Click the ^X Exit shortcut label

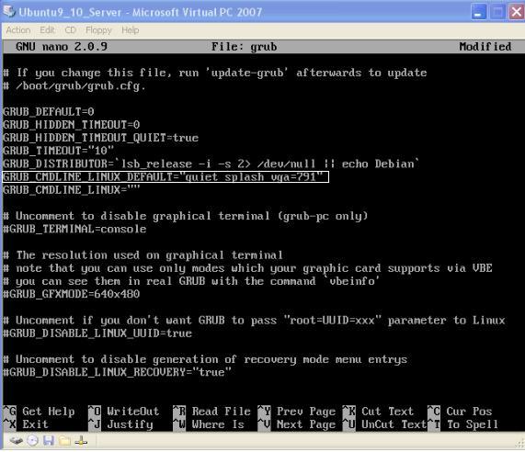[x=26, y=424]
